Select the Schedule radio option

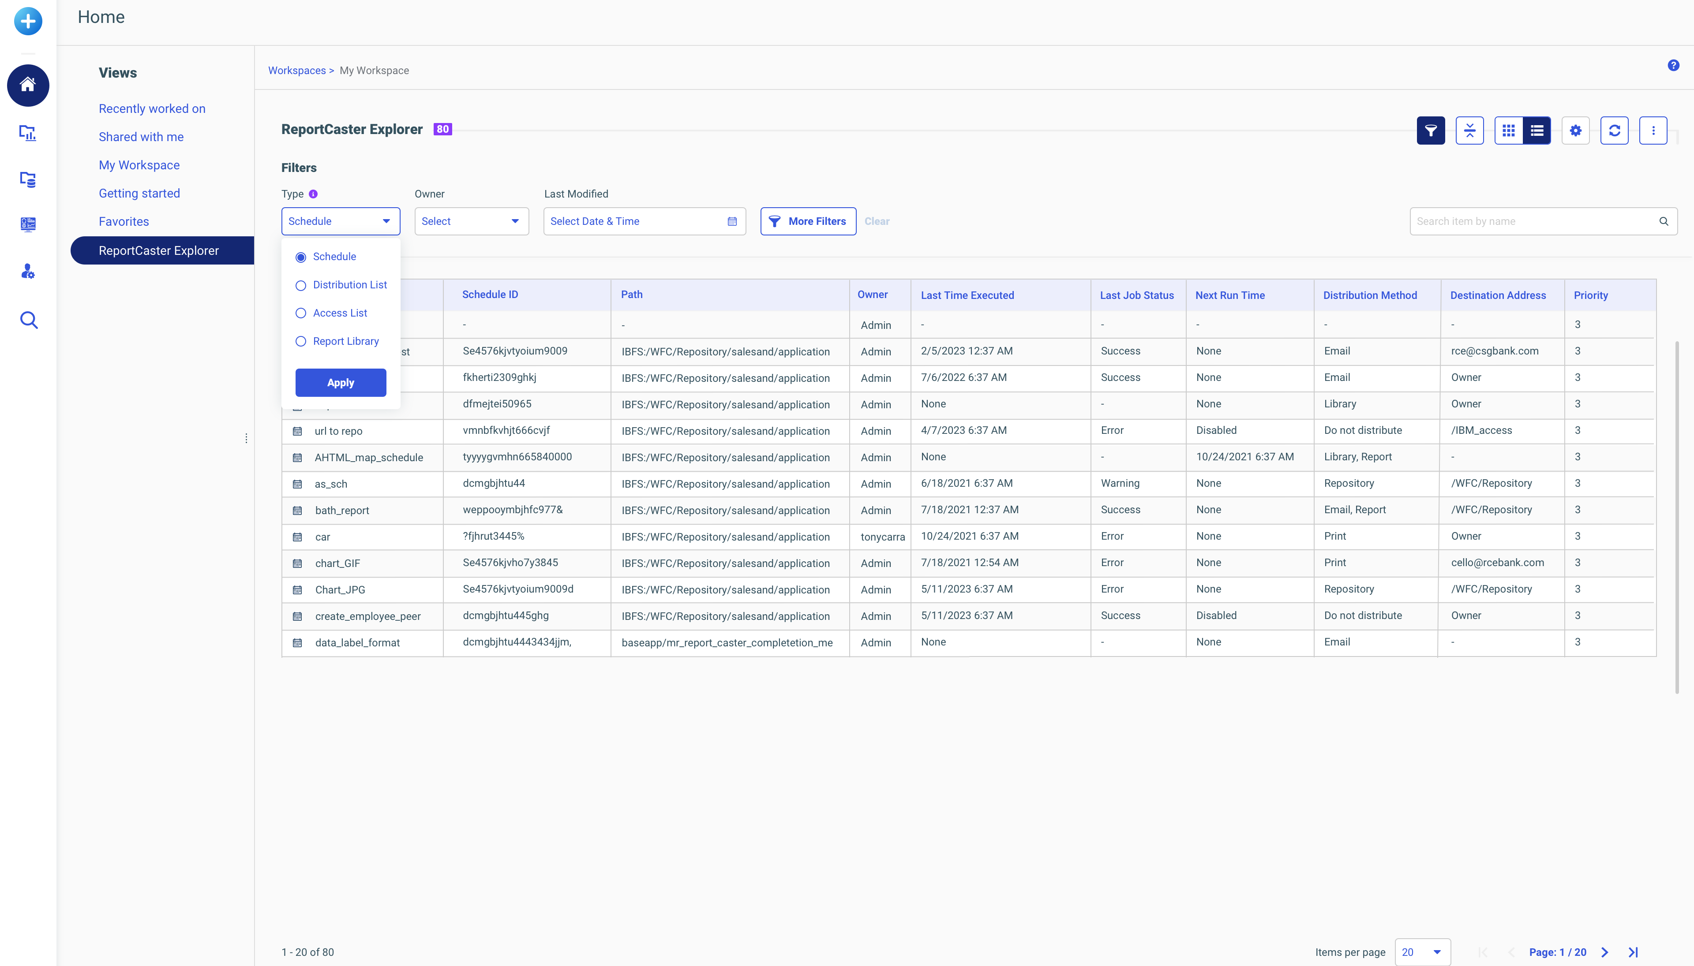[x=301, y=257]
